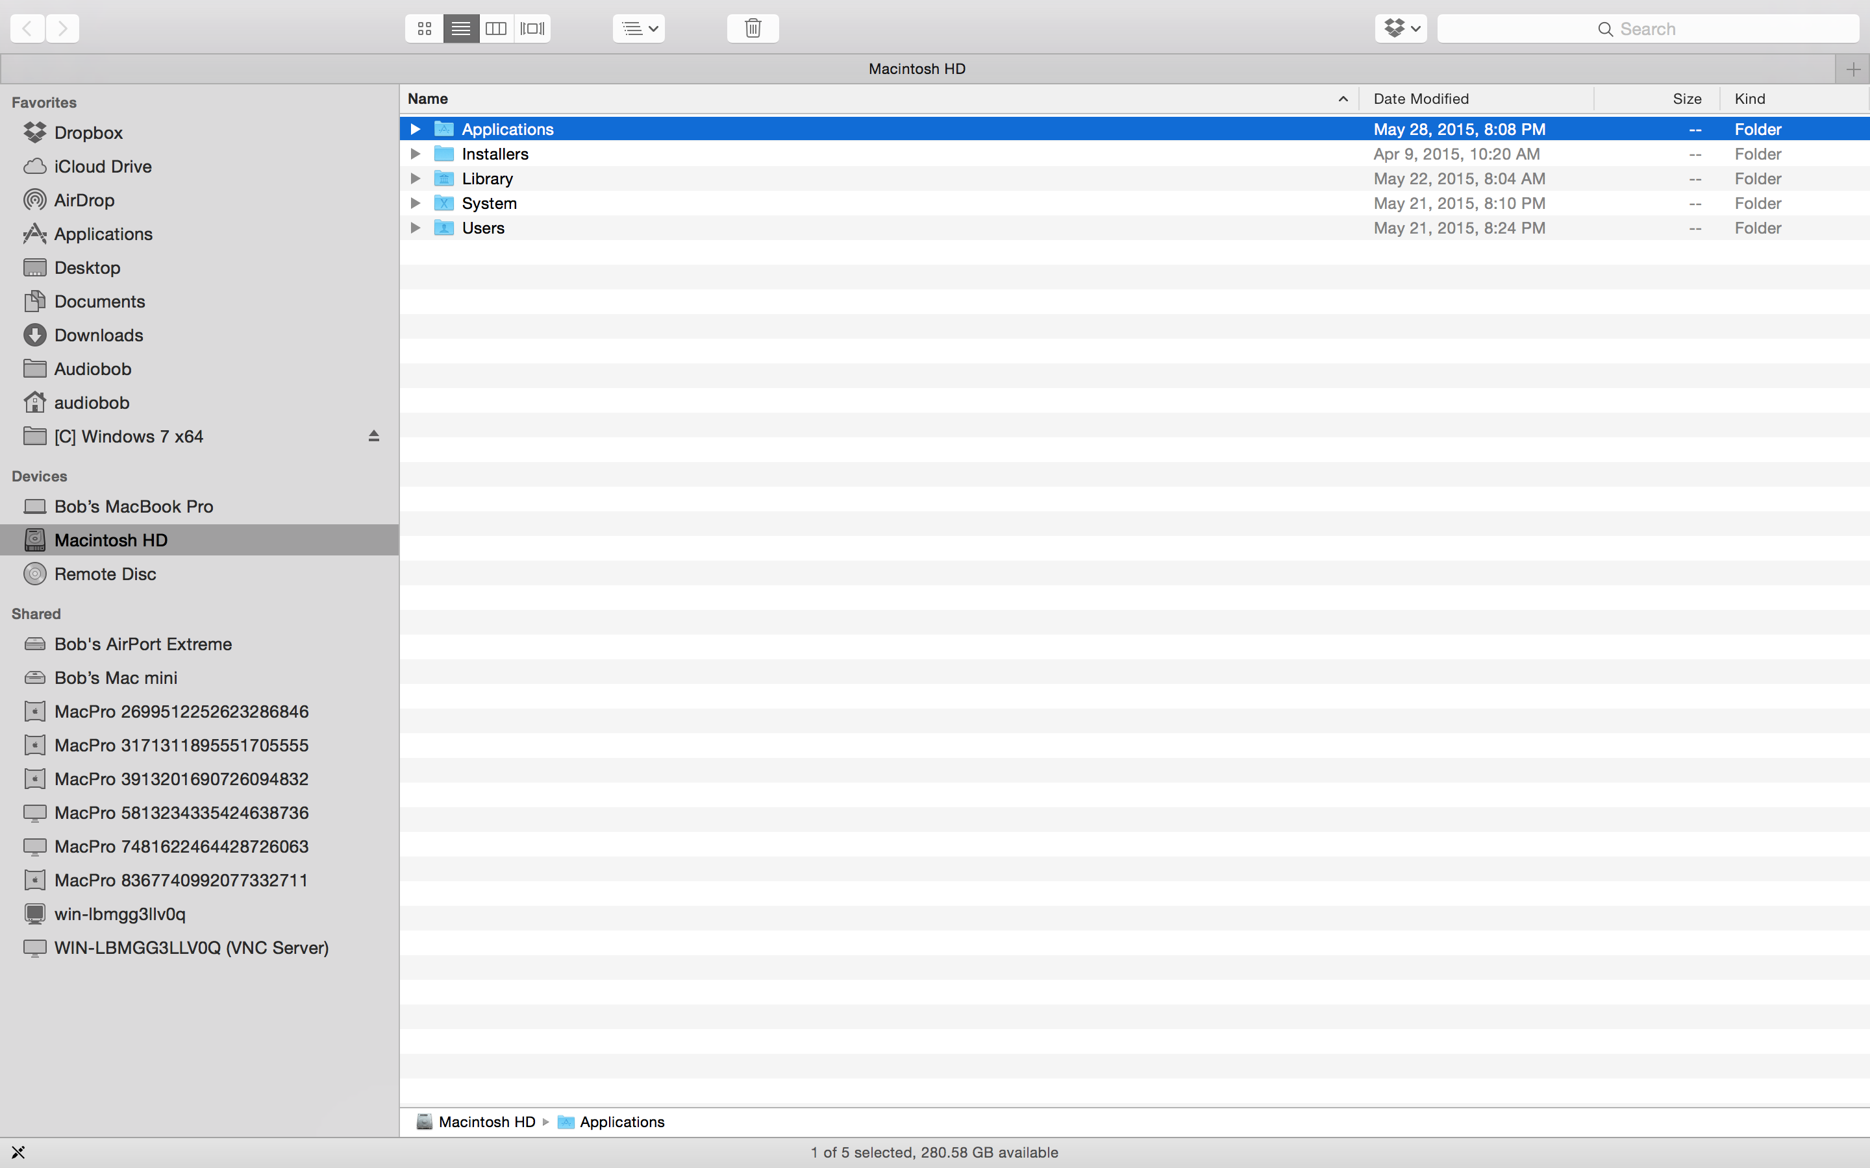Select the Users folder row
Screen dimensions: 1870x1168
pyautogui.click(x=1134, y=228)
